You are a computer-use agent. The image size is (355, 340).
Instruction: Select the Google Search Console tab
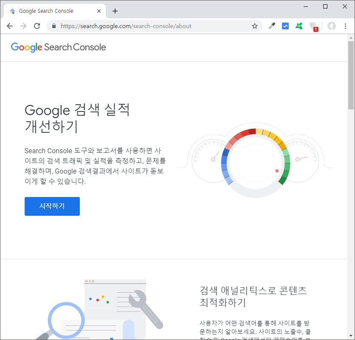(x=46, y=11)
